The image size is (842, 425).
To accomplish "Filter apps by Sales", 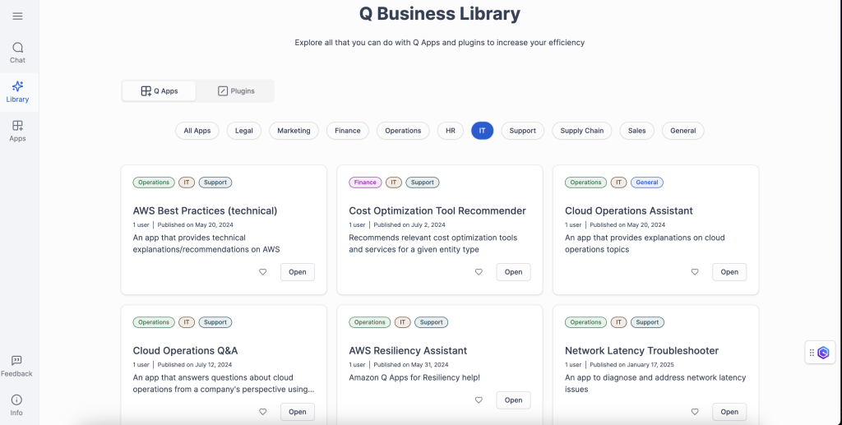I will coord(637,131).
